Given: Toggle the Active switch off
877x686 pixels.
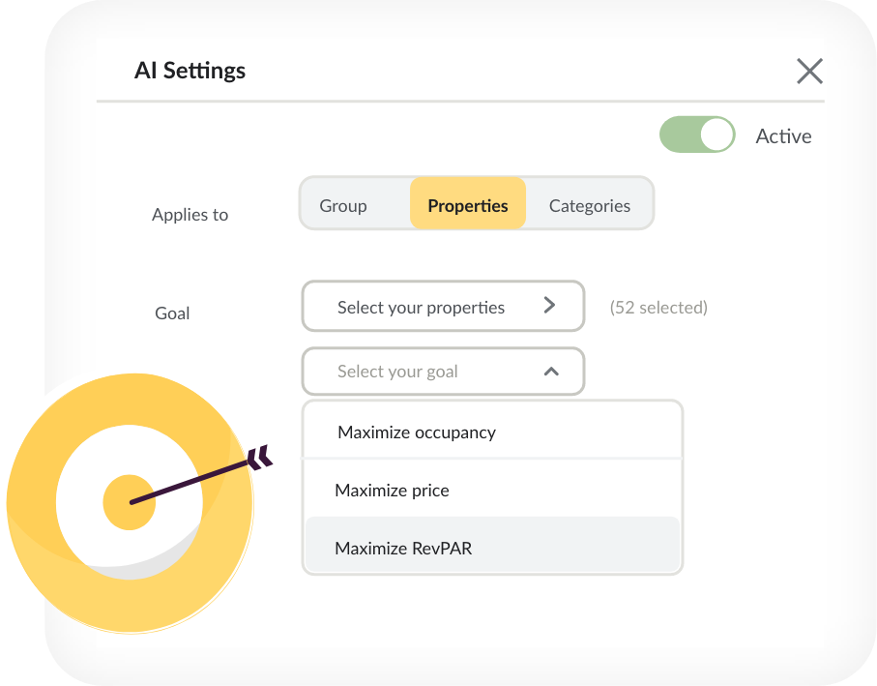Looking at the screenshot, I should pyautogui.click(x=697, y=134).
